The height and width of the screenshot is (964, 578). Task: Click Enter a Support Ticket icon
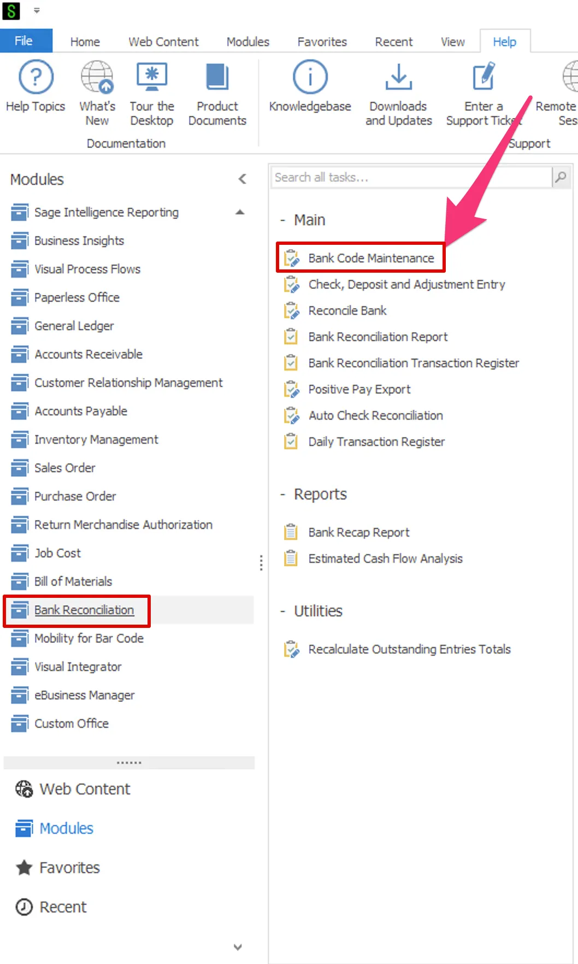point(484,77)
